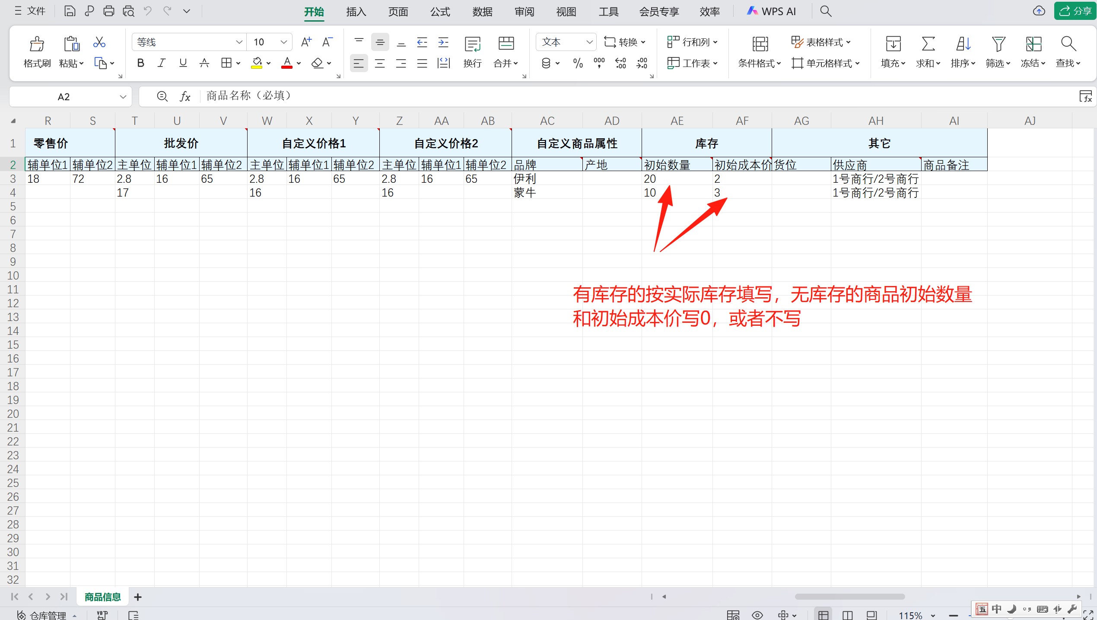
Task: Click the print icon in quick access bar
Action: (109, 11)
